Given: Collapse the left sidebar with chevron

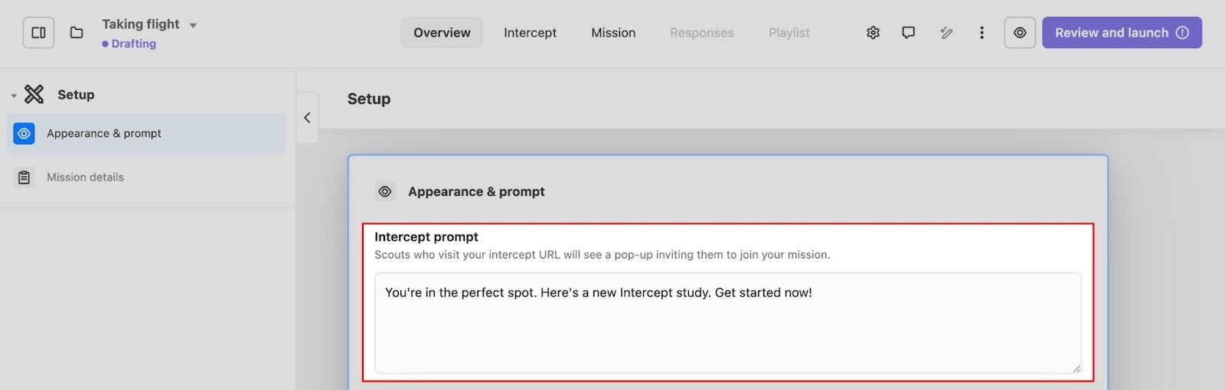Looking at the screenshot, I should pyautogui.click(x=307, y=118).
